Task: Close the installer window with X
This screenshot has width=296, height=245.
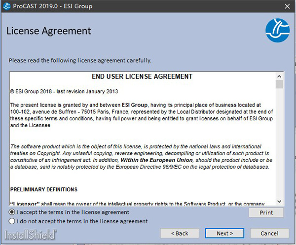Action: point(287,6)
